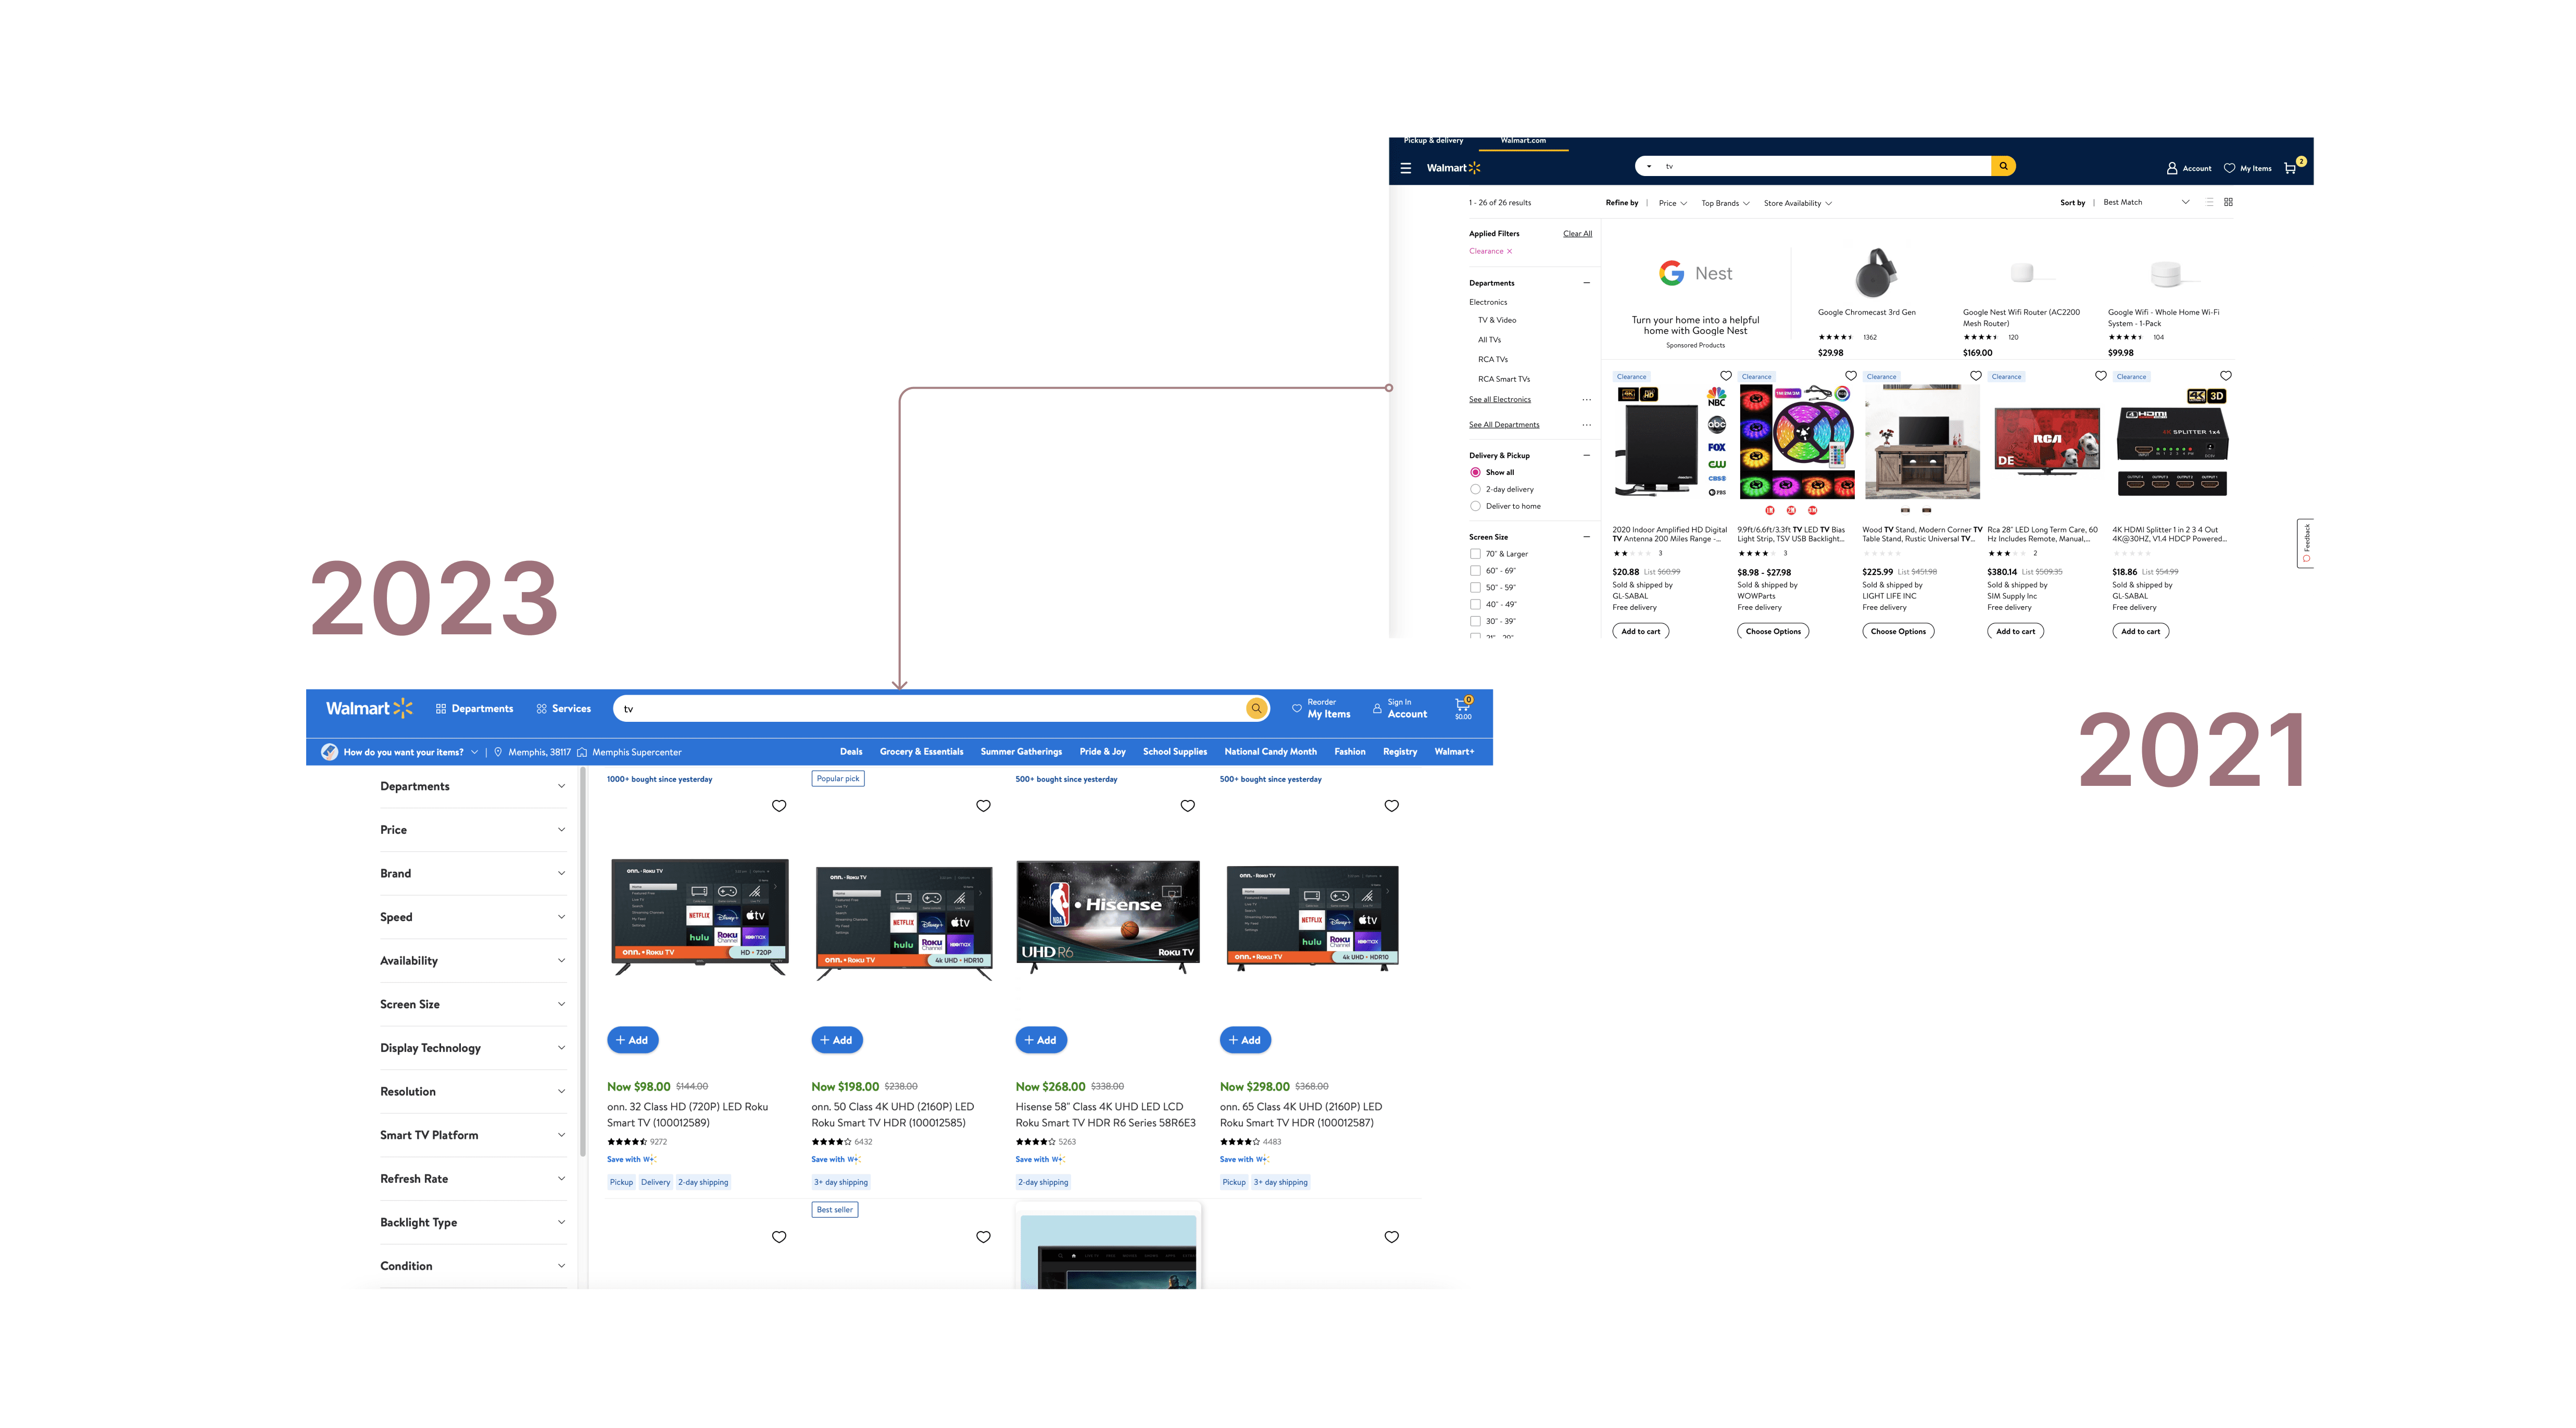The image size is (2576, 1428).
Task: Expand the Price filter in the 2023 sidebar
Action: click(x=472, y=830)
